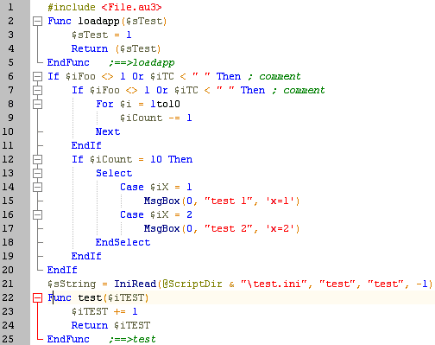
Task: Click the Return $iTEST statement
Action: (x=110, y=325)
